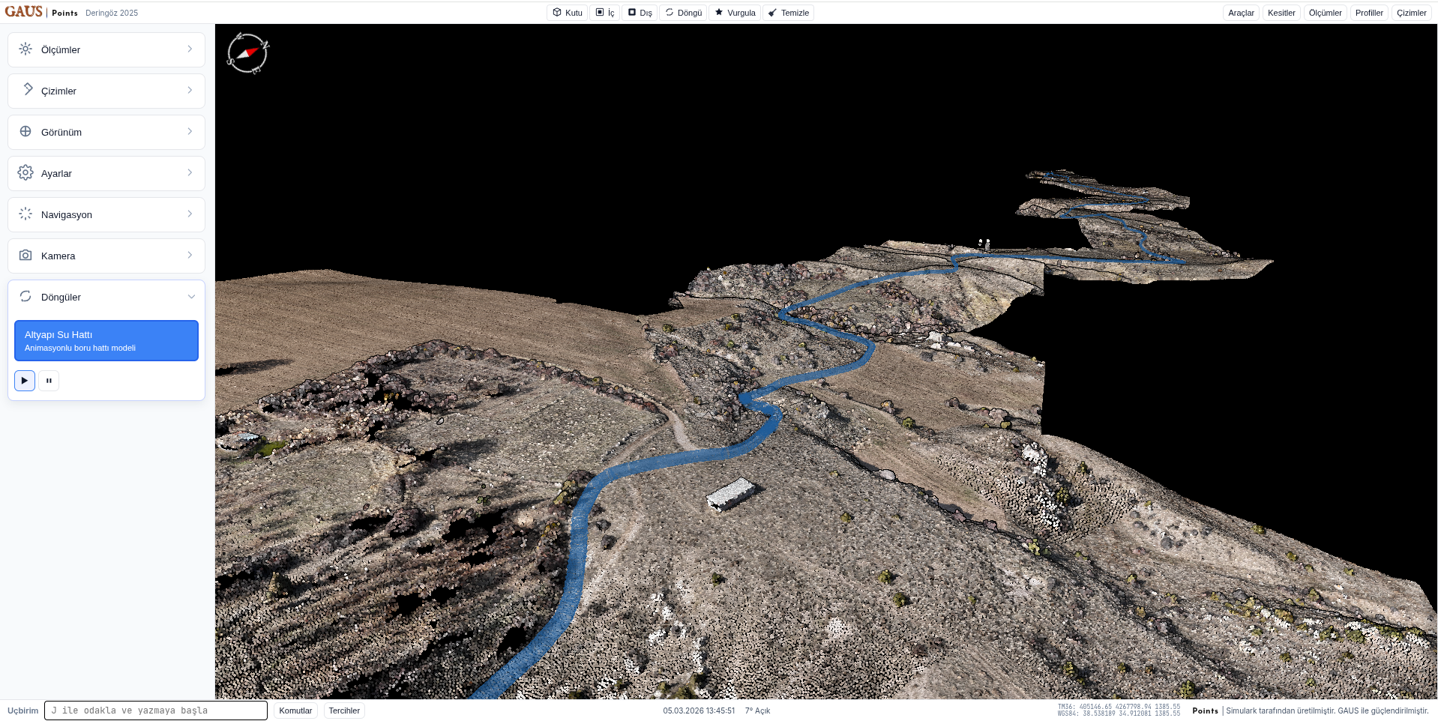The height and width of the screenshot is (721, 1438).
Task: Click the compass orientation widget
Action: click(x=247, y=53)
